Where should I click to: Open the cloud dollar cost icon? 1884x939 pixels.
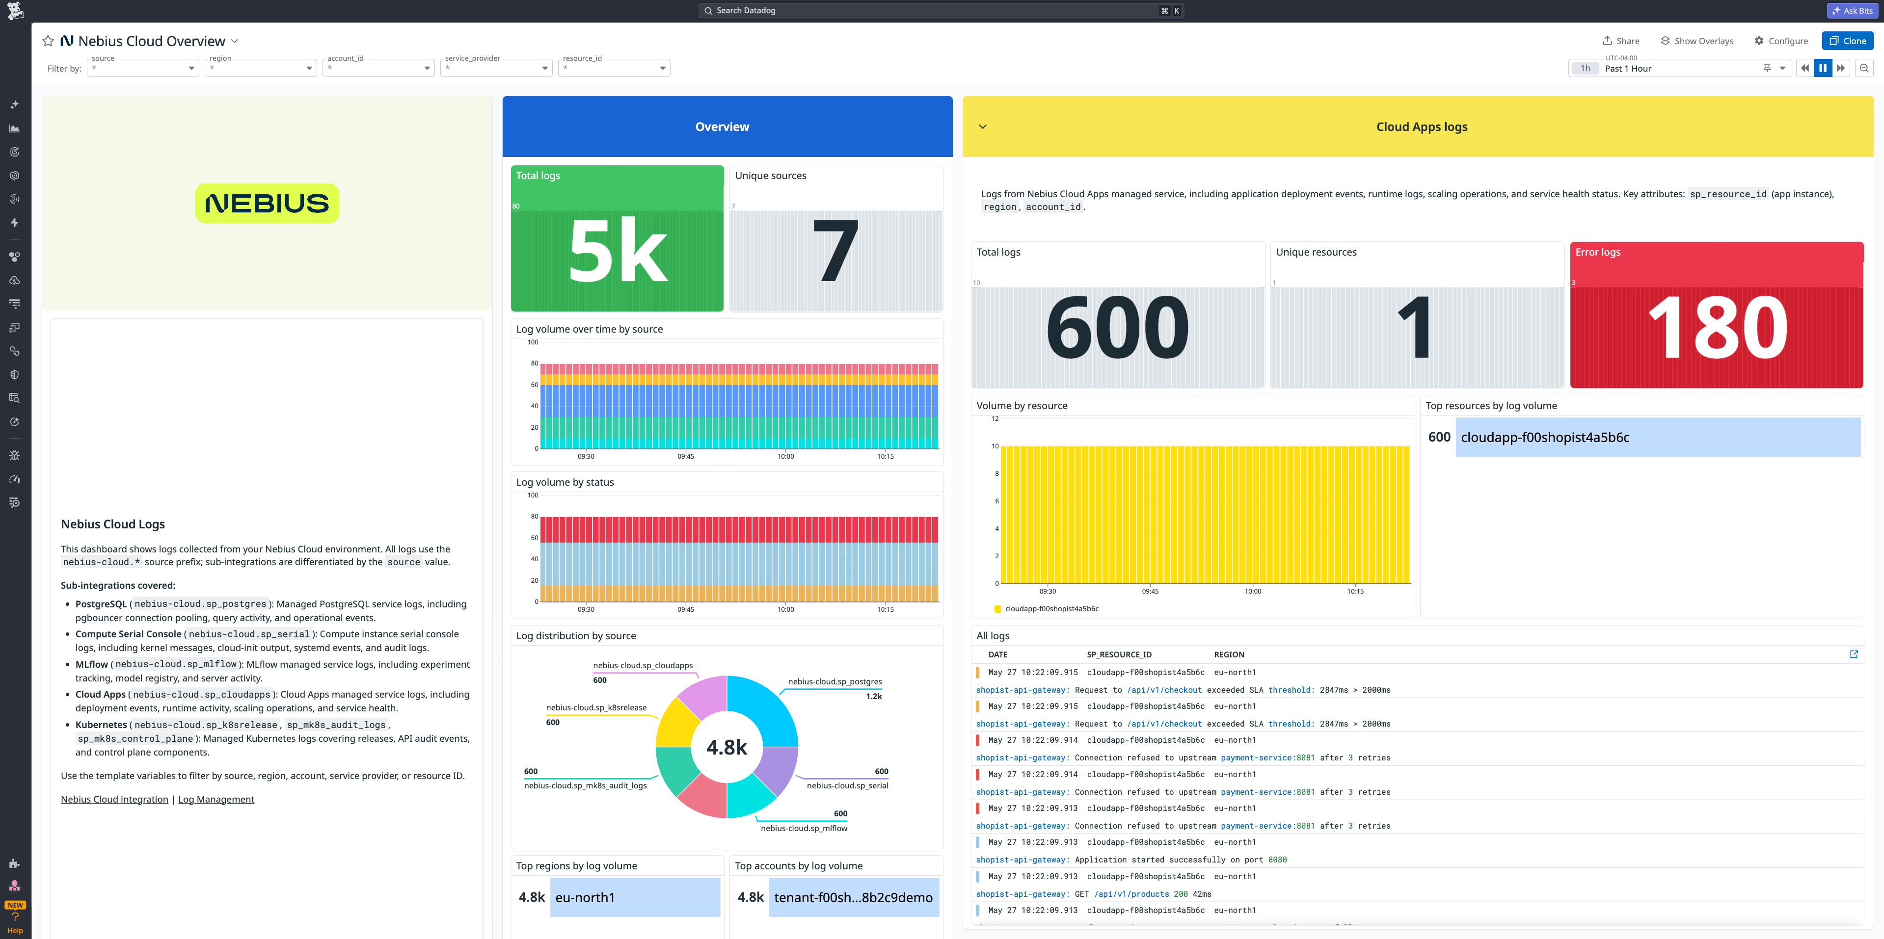(x=15, y=280)
